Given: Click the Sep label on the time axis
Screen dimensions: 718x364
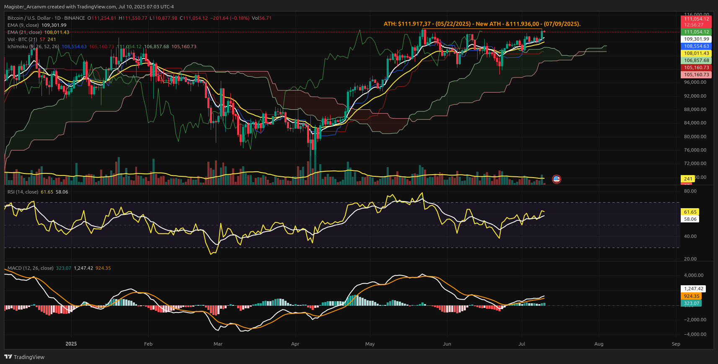Looking at the screenshot, I should [x=676, y=344].
